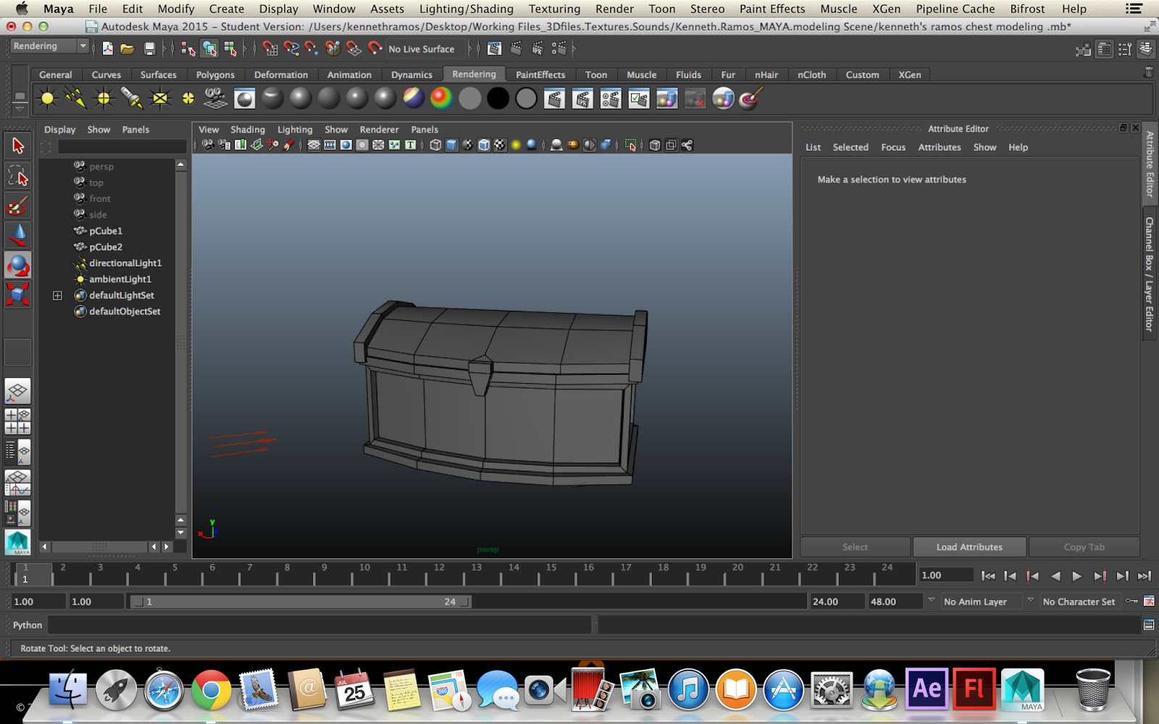This screenshot has height=724, width=1159.
Task: Open the Lighting/Shading menu
Action: [466, 9]
